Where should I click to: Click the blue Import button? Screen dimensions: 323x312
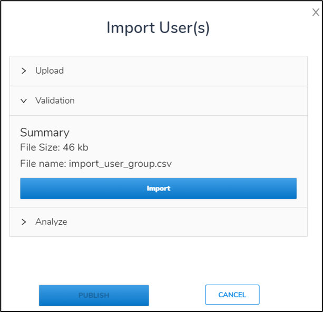point(158,188)
